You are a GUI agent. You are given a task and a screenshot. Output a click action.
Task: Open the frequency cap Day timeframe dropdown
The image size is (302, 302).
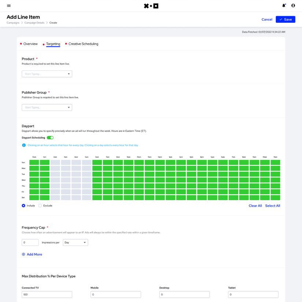click(x=75, y=243)
